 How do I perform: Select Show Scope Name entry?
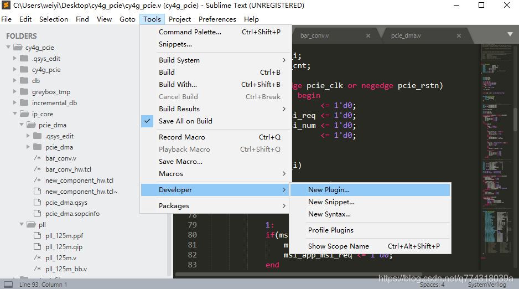(370, 246)
